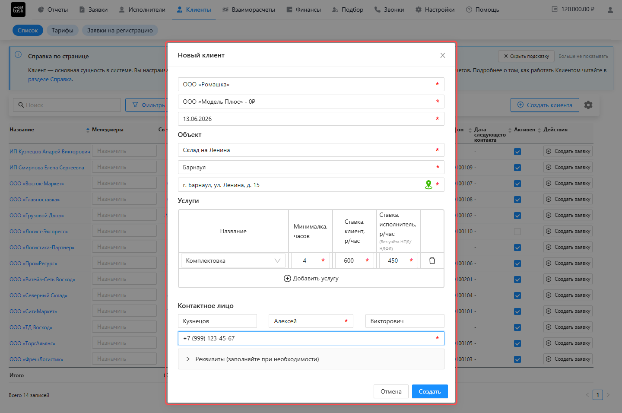Click the Отмена button
622x413 pixels.
[391, 391]
